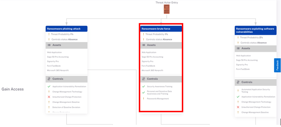Click warning icon beside Threat Probability in phishing card
The image size is (281, 127).
[x=49, y=34]
